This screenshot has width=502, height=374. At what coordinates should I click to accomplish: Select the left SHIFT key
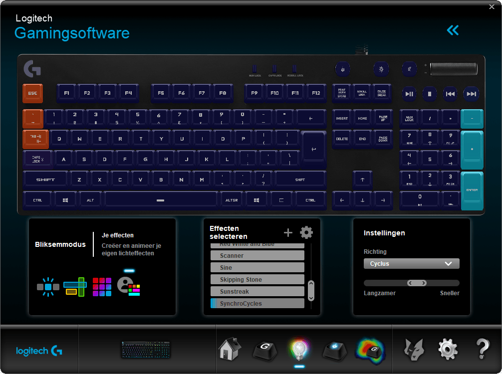click(x=45, y=180)
